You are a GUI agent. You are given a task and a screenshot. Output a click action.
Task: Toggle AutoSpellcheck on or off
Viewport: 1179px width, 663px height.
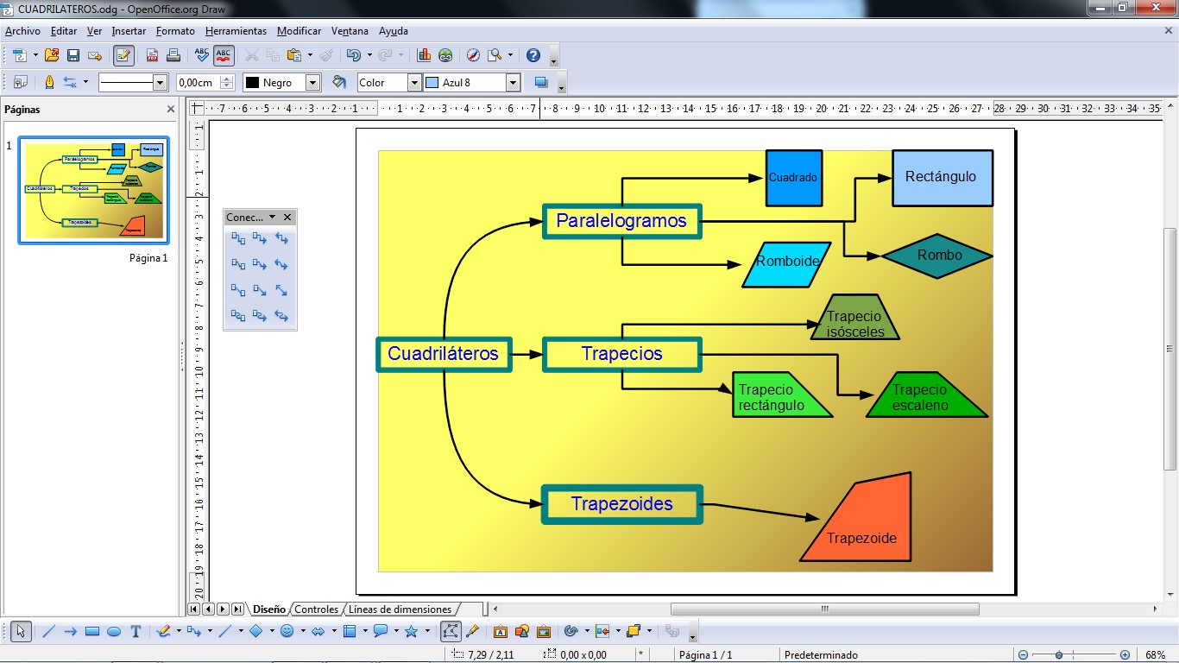[224, 55]
